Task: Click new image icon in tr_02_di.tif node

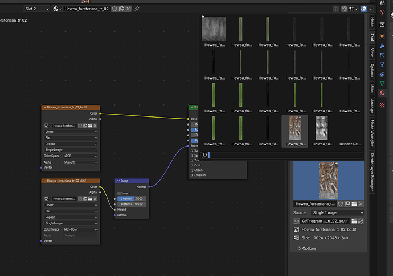Action: [x=85, y=199]
